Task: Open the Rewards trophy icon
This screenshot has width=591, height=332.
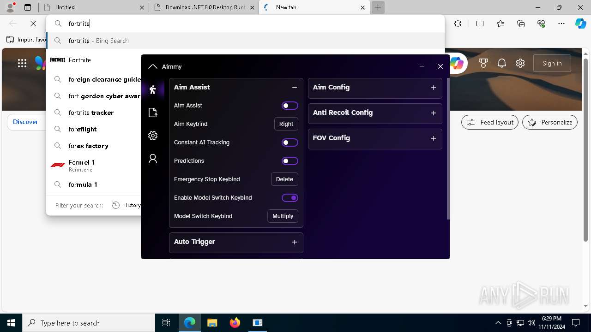Action: point(483,64)
